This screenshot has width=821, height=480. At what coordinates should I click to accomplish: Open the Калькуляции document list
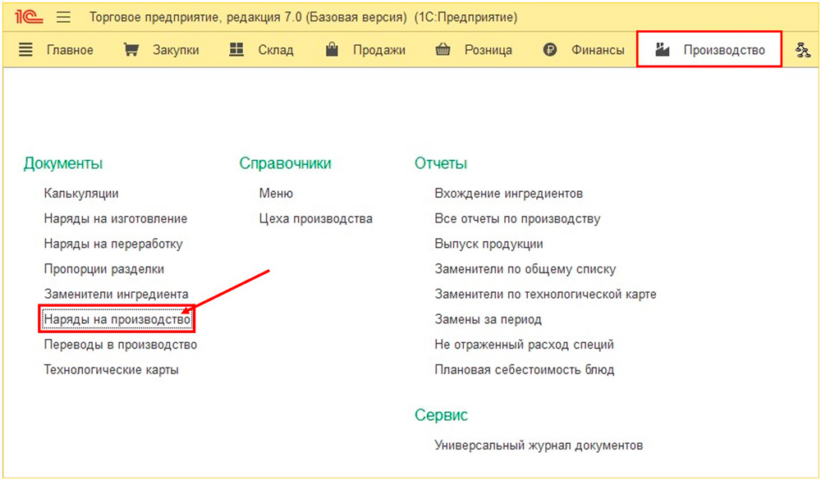(81, 194)
